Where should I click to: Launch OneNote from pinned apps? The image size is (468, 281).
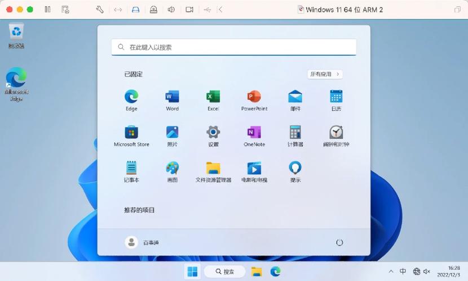pos(254,136)
